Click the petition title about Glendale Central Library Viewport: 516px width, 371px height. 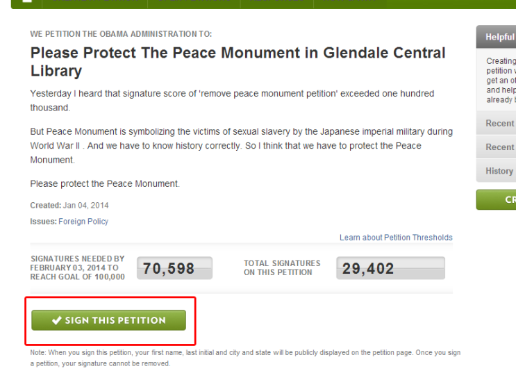coord(238,62)
